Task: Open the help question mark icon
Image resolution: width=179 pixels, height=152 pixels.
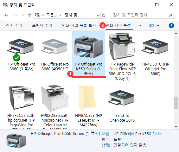Action: point(171,26)
